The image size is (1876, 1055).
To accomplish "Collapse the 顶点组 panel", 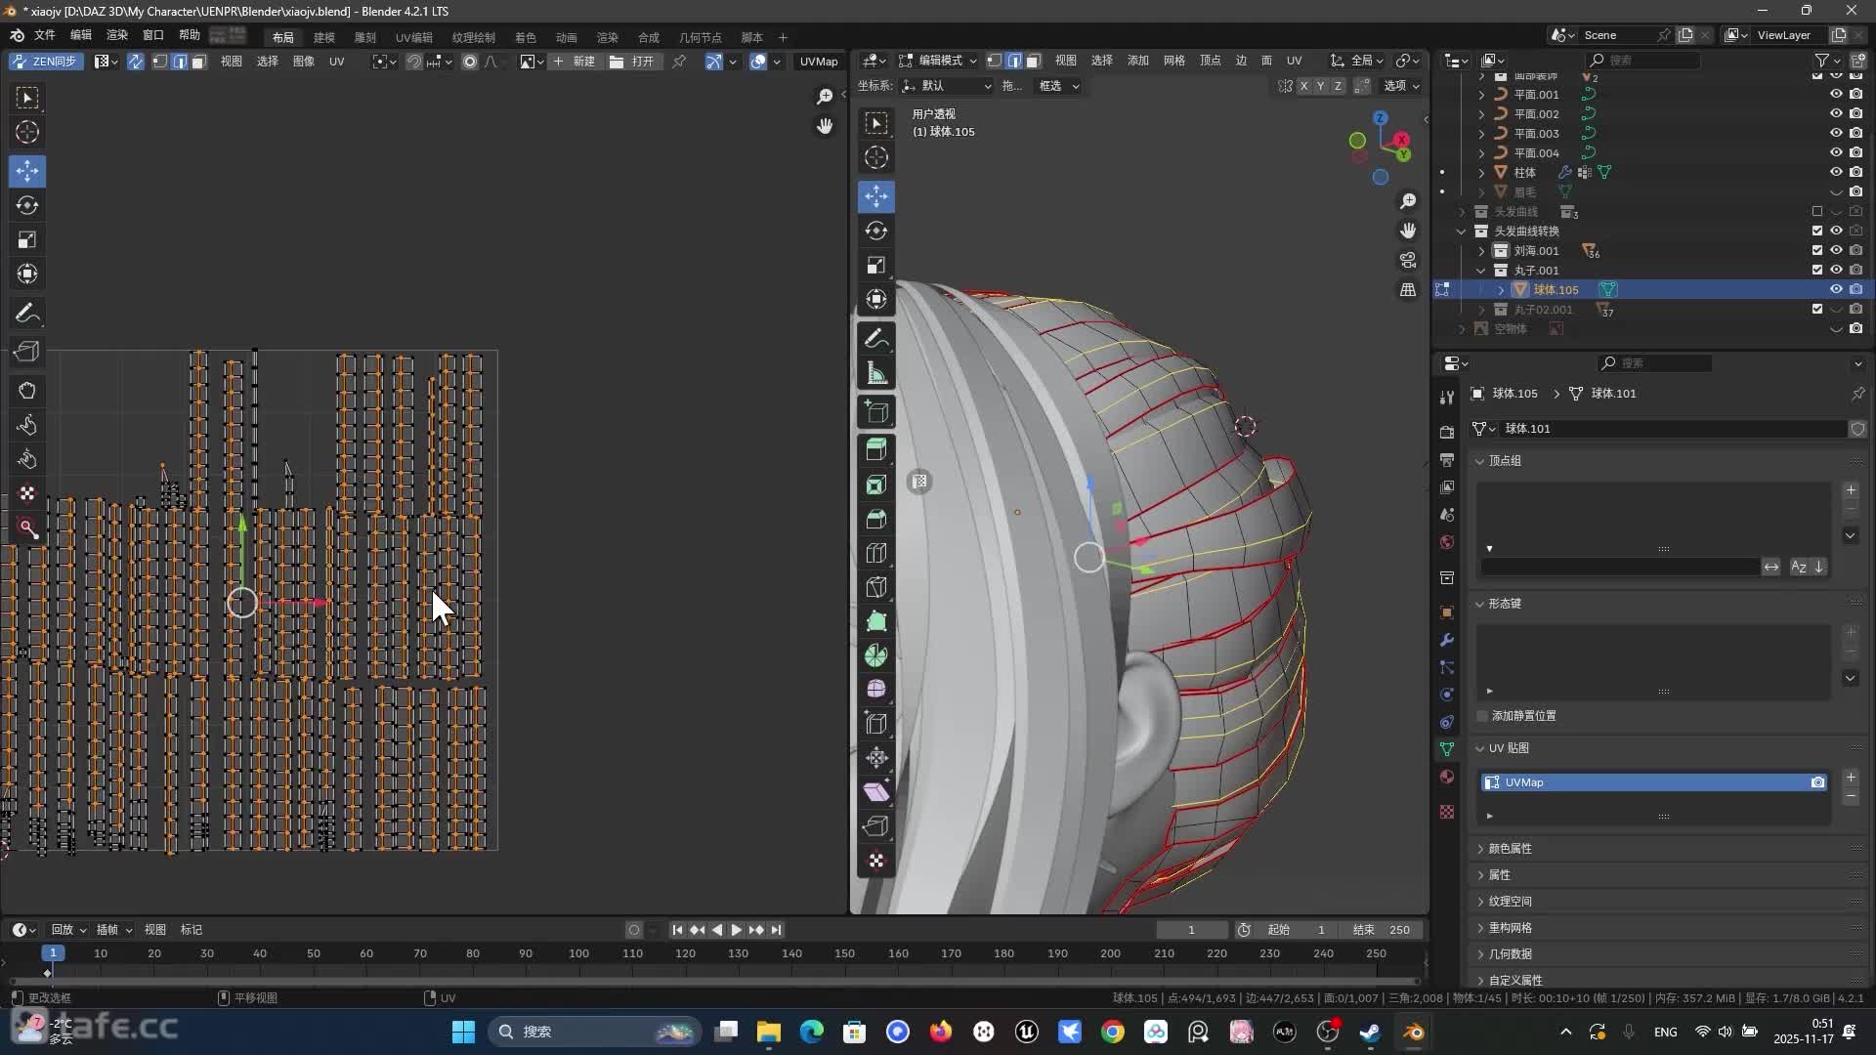I will [1504, 460].
